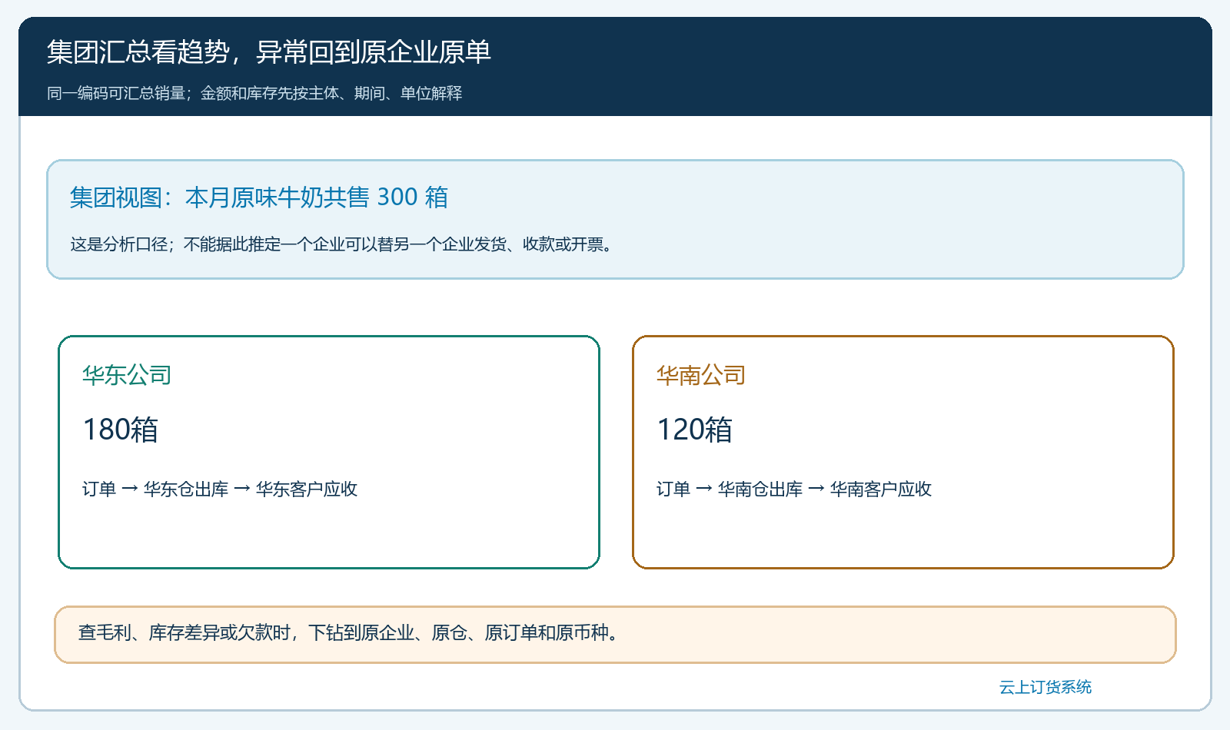
Task: Click the first arrow in 华南 flow
Action: [x=704, y=489]
